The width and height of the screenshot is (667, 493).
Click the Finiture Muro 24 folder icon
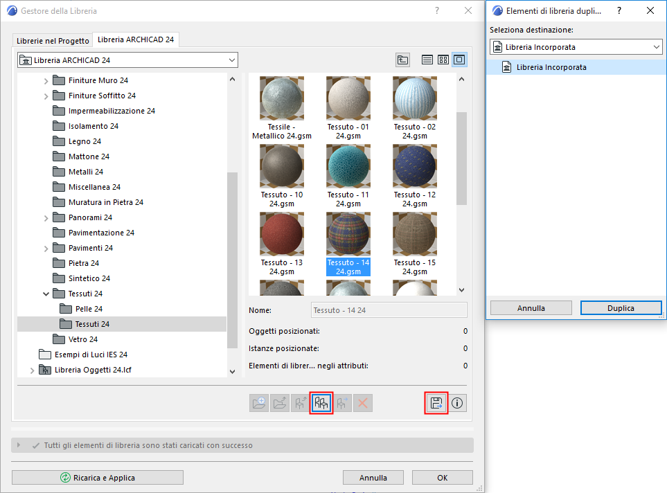(59, 80)
